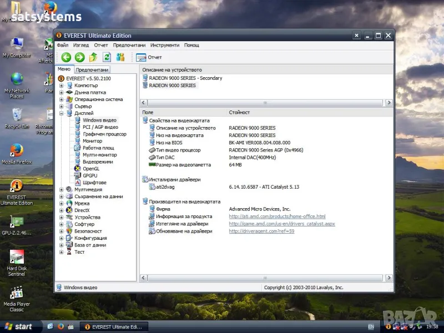Expand the Компютър tree node

click(62, 85)
